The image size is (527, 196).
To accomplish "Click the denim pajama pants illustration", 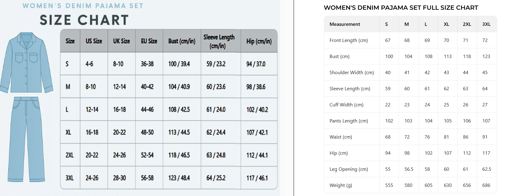I will click(26, 139).
